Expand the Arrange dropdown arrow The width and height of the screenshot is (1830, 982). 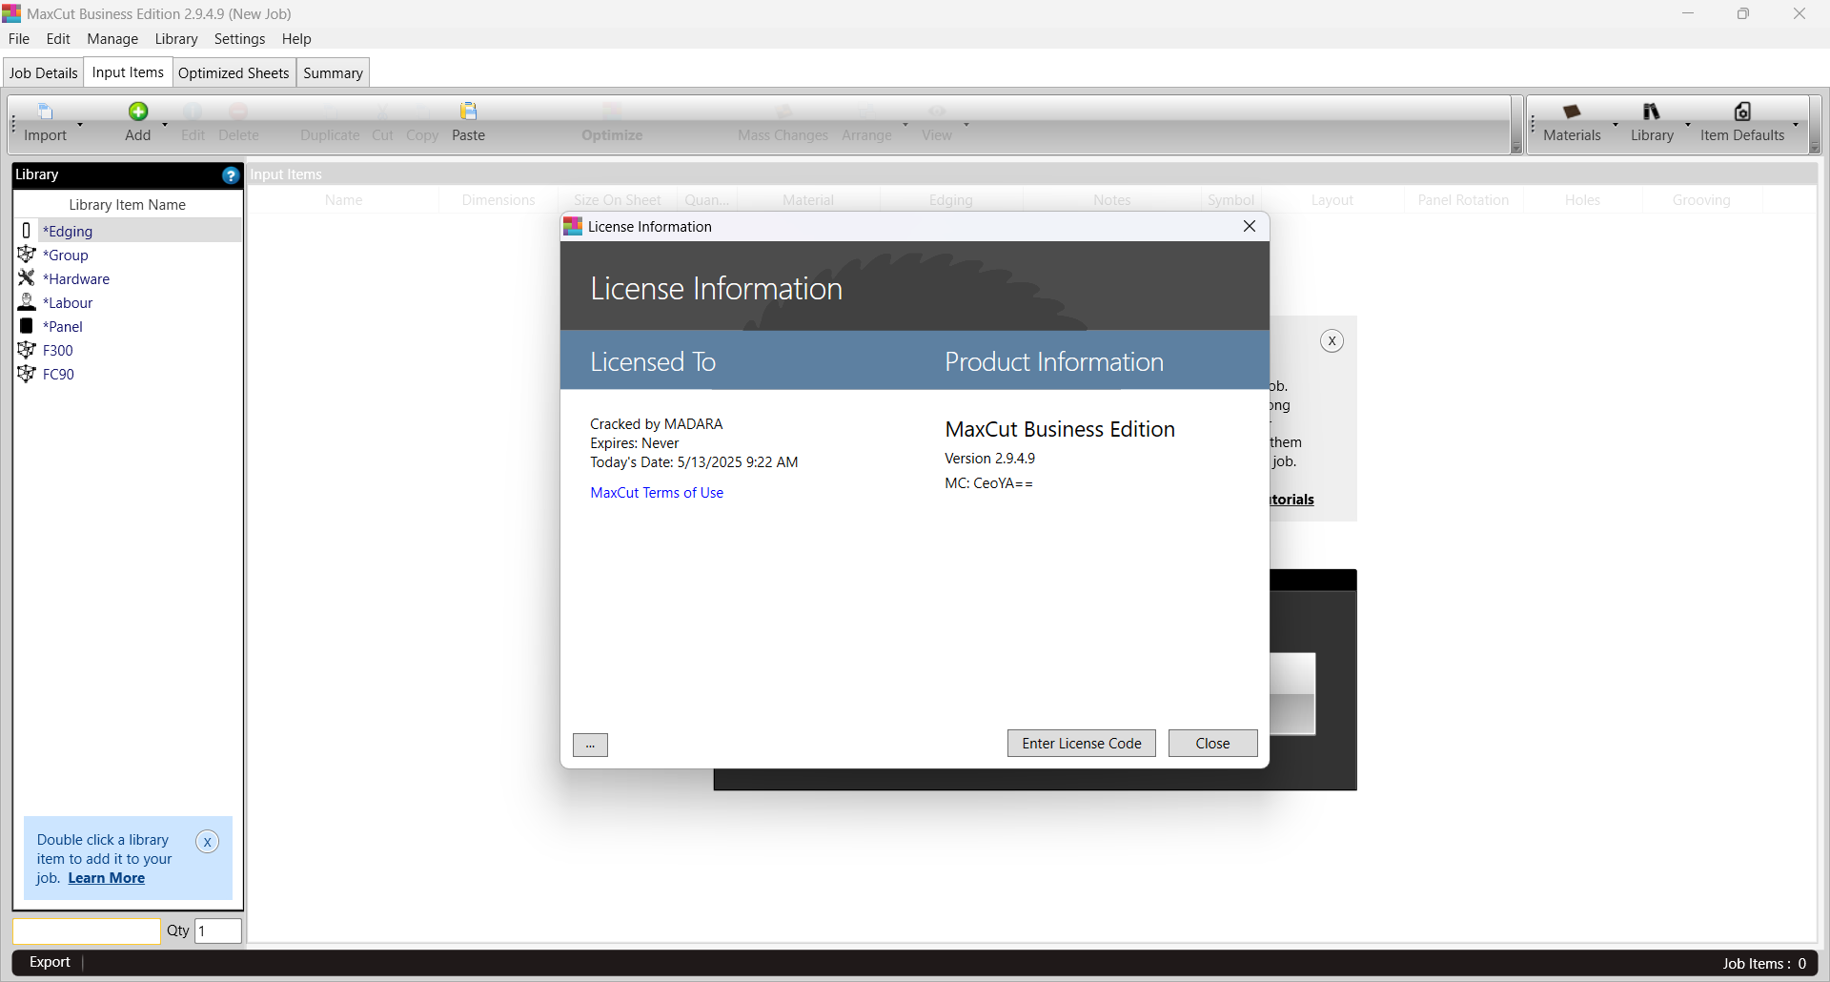[905, 125]
